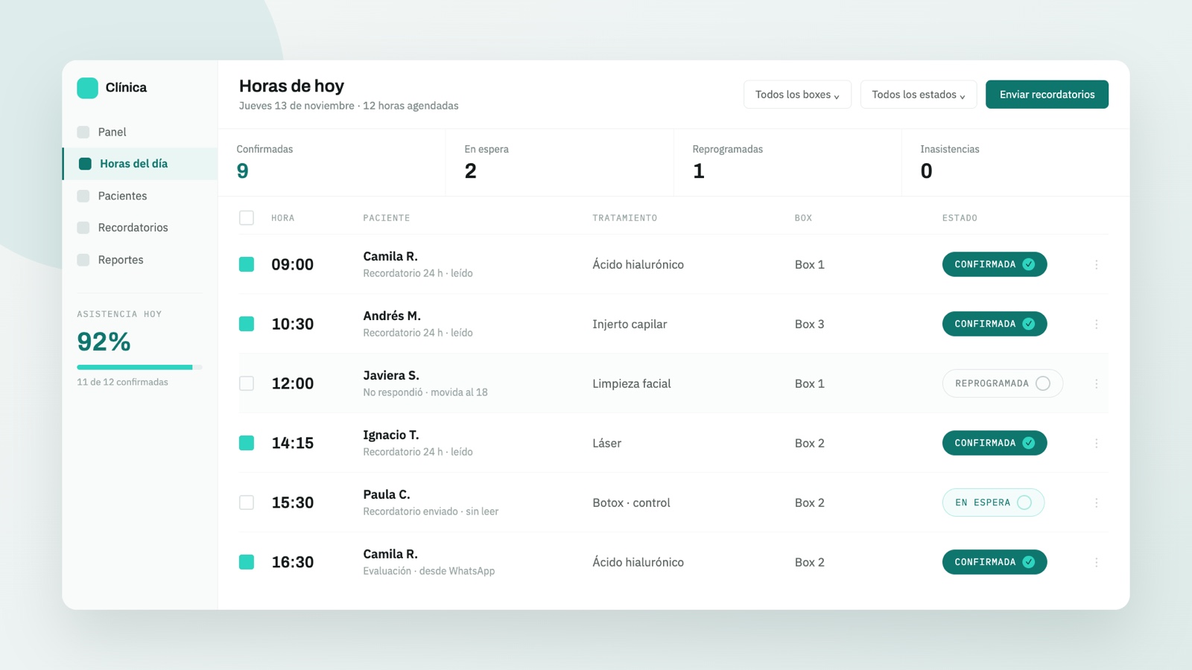The width and height of the screenshot is (1192, 670).
Task: Go to Panel in sidebar
Action: (140, 132)
